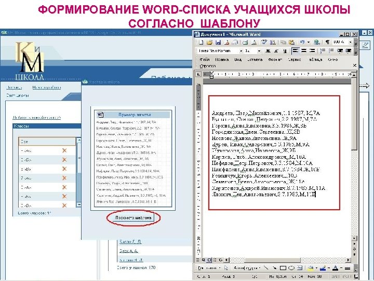Select the Arrow drawing tool
The image size is (374, 281).
click(x=275, y=268)
